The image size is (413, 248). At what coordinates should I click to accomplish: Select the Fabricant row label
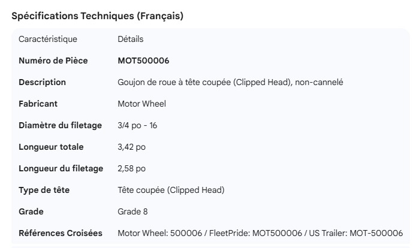coord(38,104)
